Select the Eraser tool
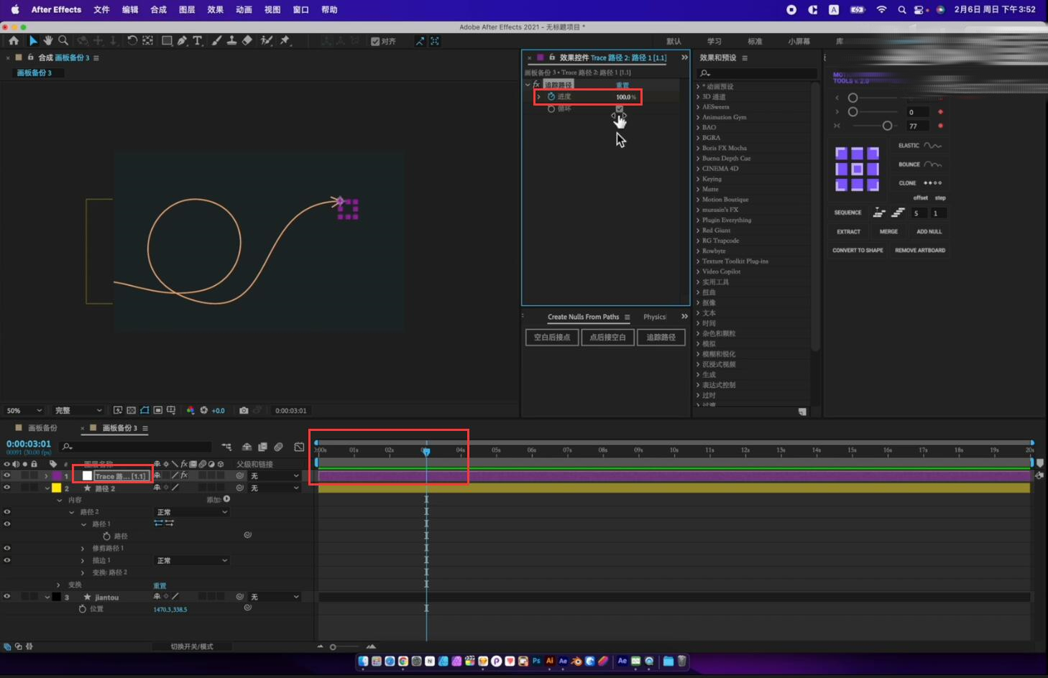 pos(247,41)
